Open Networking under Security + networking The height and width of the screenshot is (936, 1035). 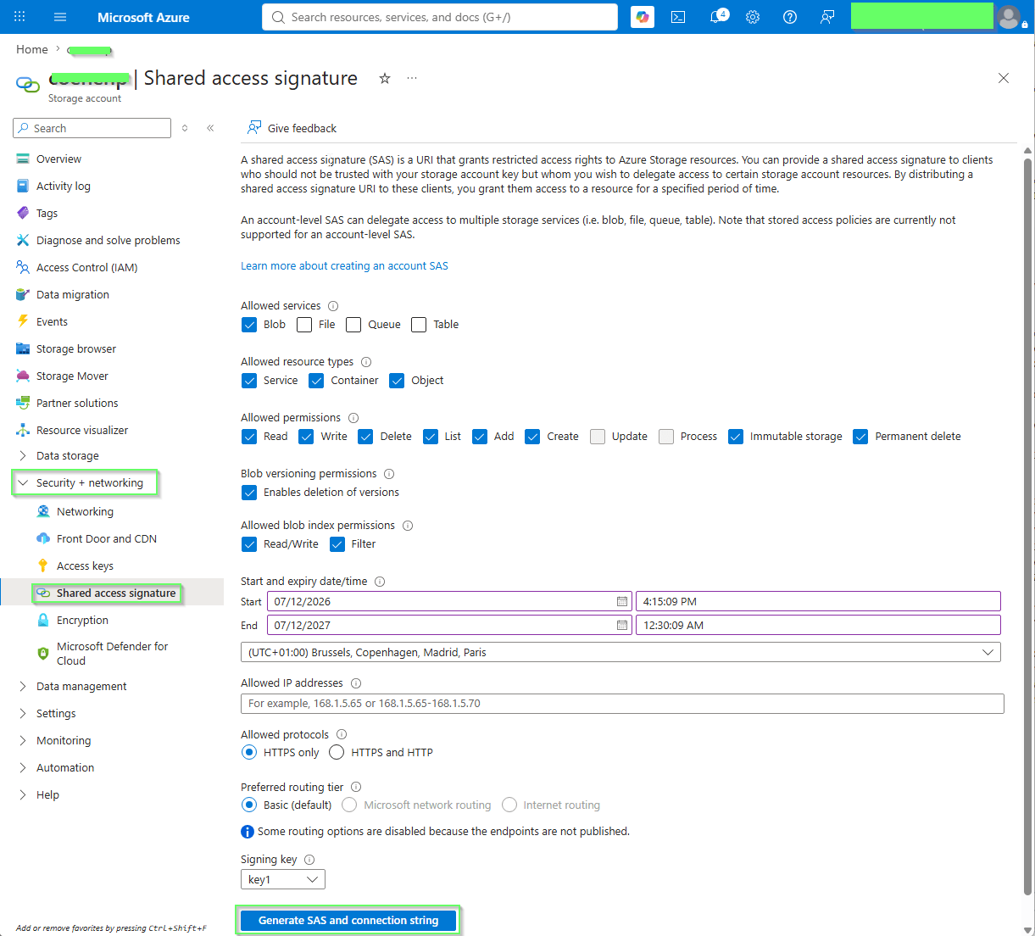point(85,511)
